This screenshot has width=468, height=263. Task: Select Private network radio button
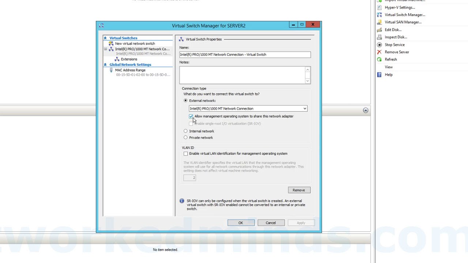click(x=186, y=138)
